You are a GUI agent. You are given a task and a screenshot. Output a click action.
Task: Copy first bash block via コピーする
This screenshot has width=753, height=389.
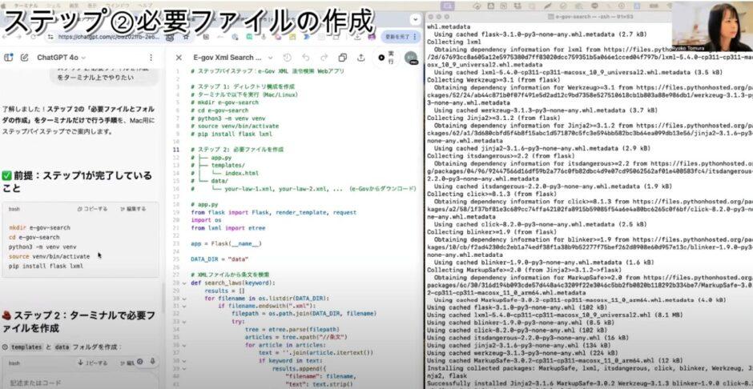pyautogui.click(x=93, y=209)
